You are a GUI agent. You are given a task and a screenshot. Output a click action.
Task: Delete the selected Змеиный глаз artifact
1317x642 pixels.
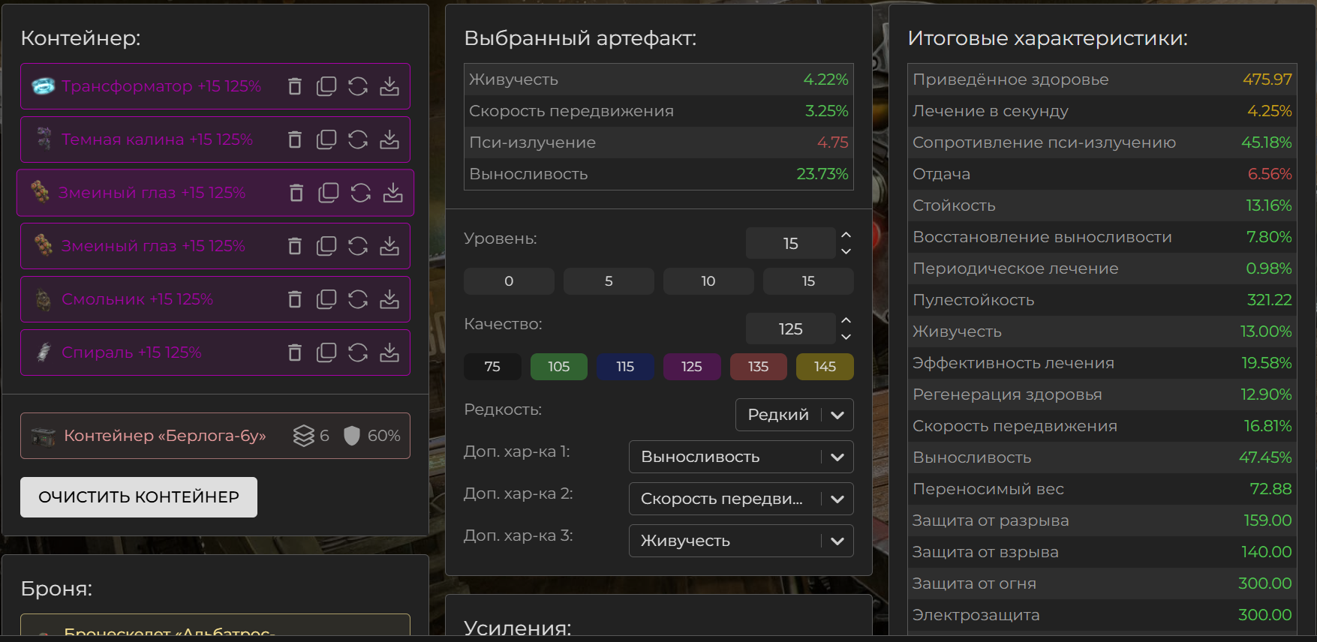[x=296, y=193]
